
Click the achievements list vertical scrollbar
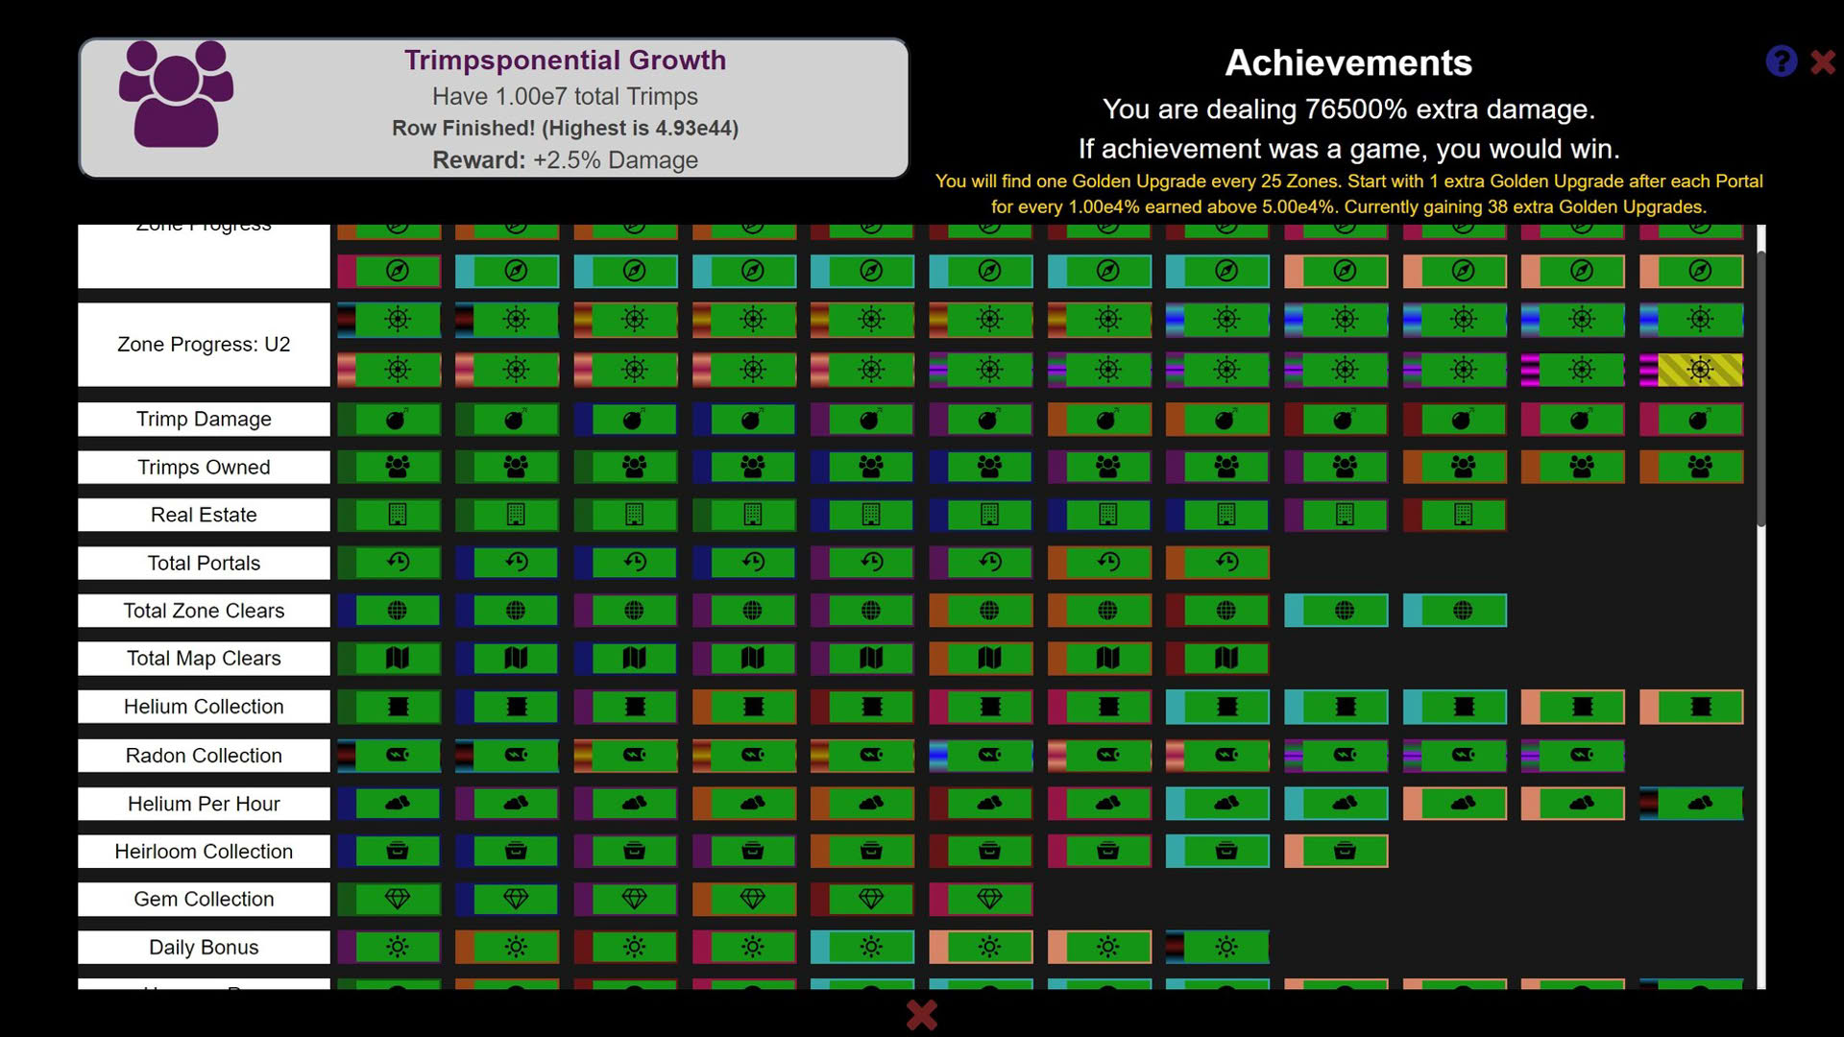[x=1760, y=389]
